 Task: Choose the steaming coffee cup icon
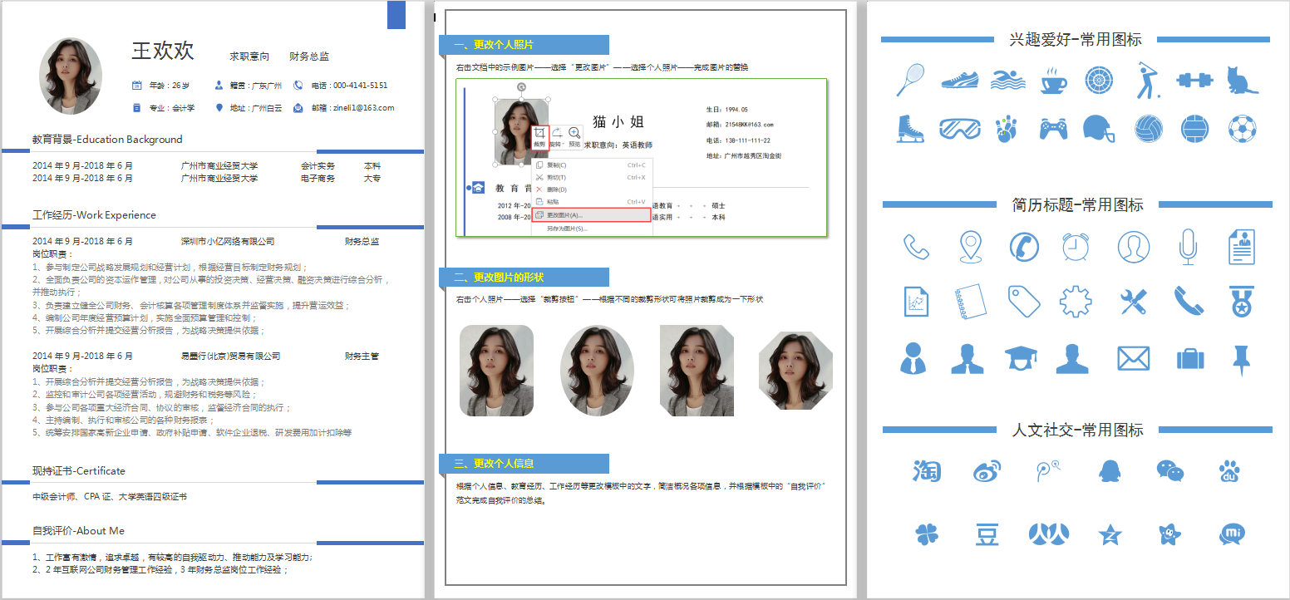(1055, 80)
